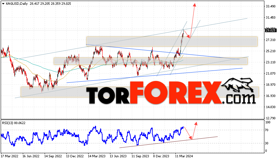Click the XAGUSD,Daily chart title
This screenshot has width=278, height=160.
(17, 4)
